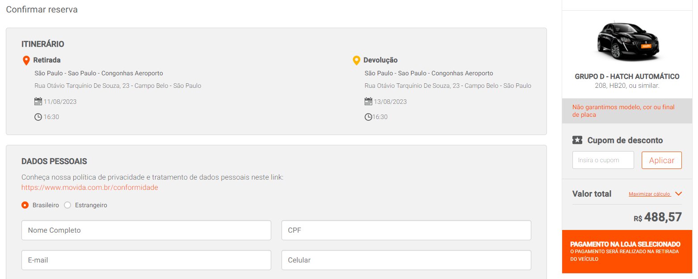Select the Estrangeiro radio option
The width and height of the screenshot is (698, 279).
(x=67, y=205)
